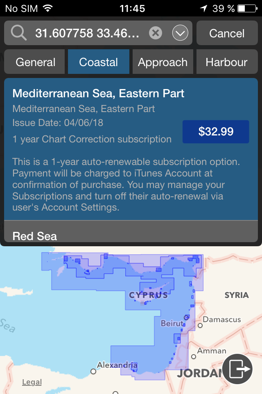Viewport: 262px width, 394px height.
Task: Tap the location arrow in status bar
Action: (x=203, y=9)
